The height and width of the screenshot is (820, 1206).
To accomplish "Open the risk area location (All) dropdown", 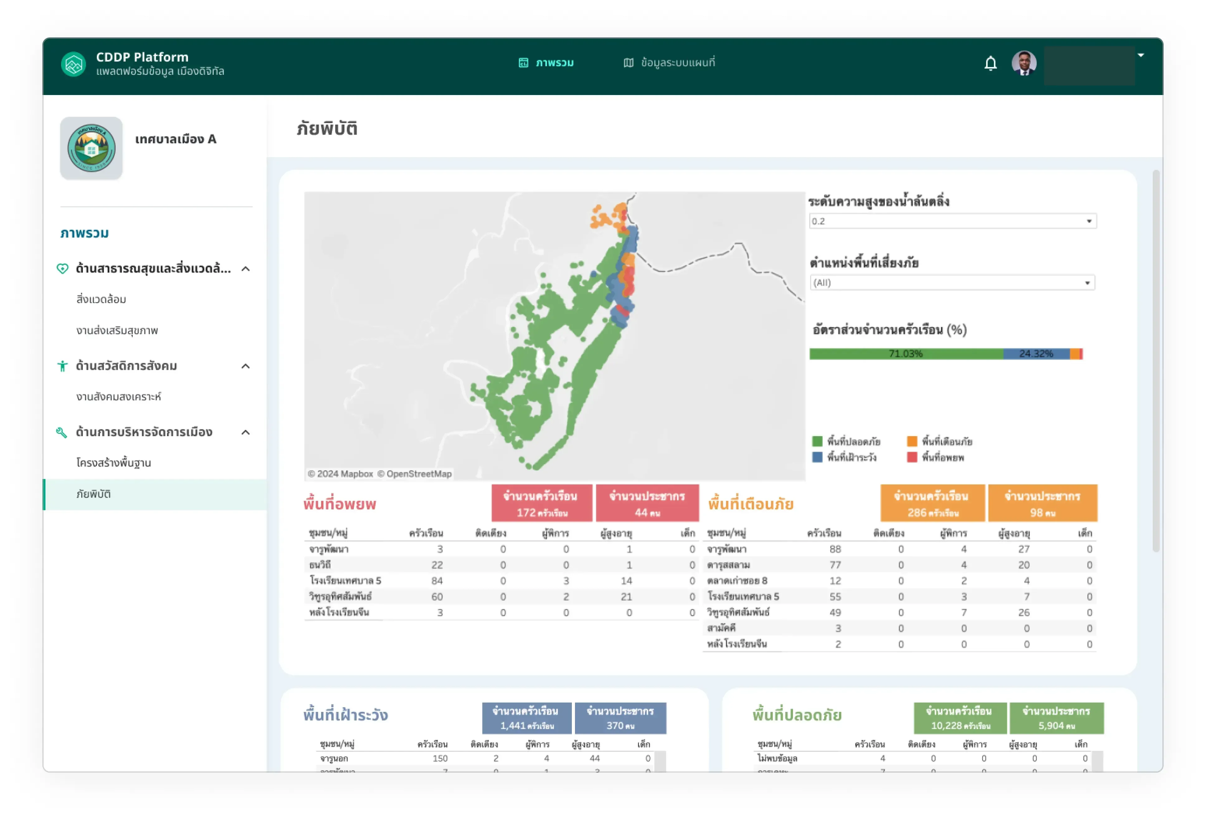I will [x=952, y=282].
